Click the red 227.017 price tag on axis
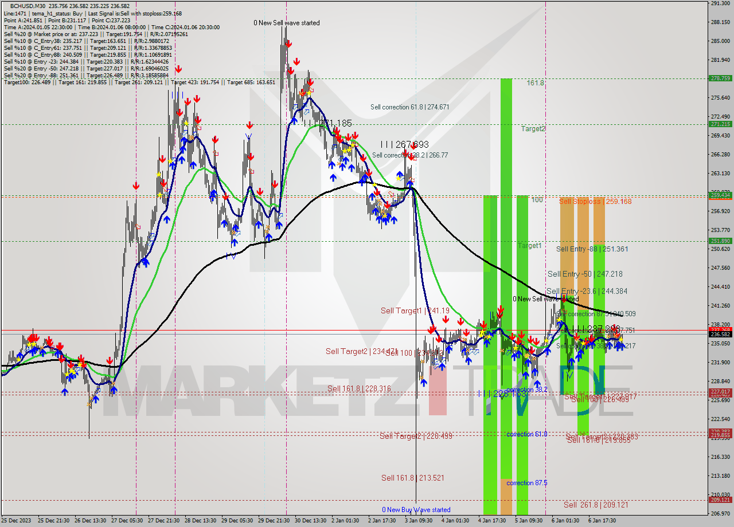Viewport: 734px width, 527px height. tap(720, 392)
